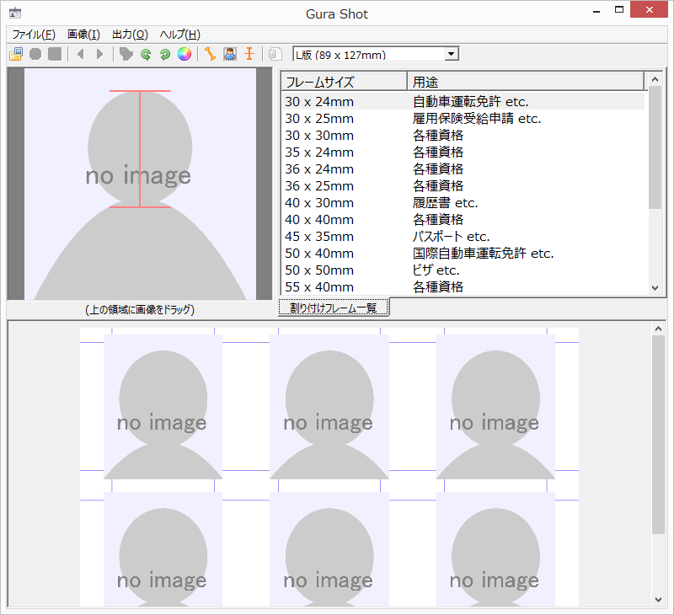This screenshot has width=674, height=615.
Task: Open the 画像 menu
Action: (x=82, y=35)
